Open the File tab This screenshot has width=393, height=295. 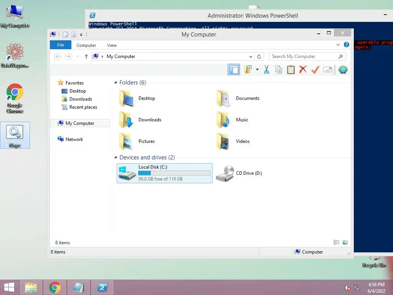click(61, 45)
